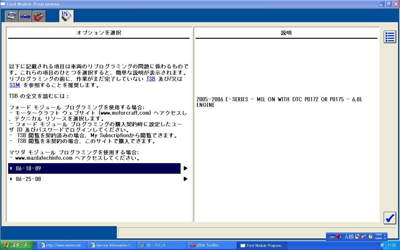Click the blue list menu icon
This screenshot has width=400, height=250.
pyautogui.click(x=390, y=37)
